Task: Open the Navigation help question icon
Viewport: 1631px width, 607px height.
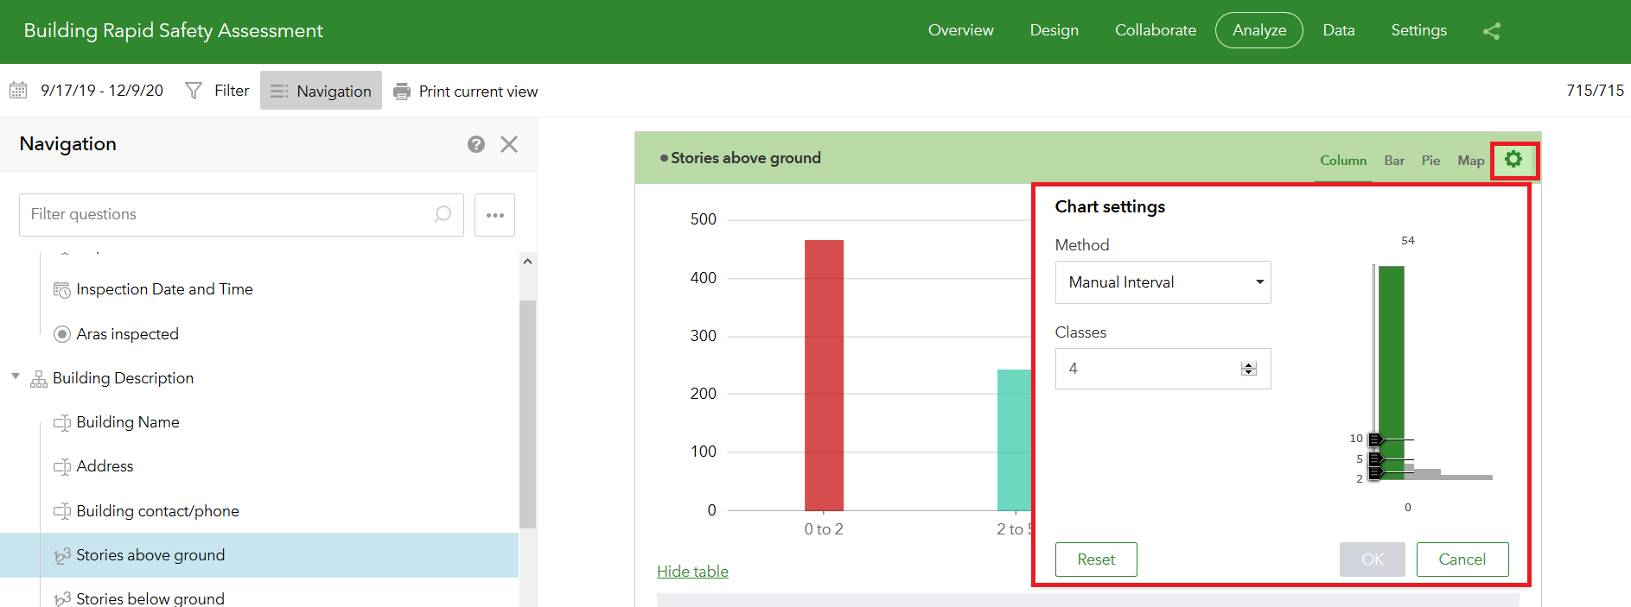Action: tap(476, 144)
